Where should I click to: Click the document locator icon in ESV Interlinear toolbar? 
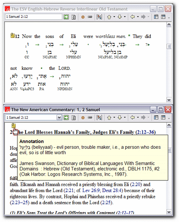(73, 17)
